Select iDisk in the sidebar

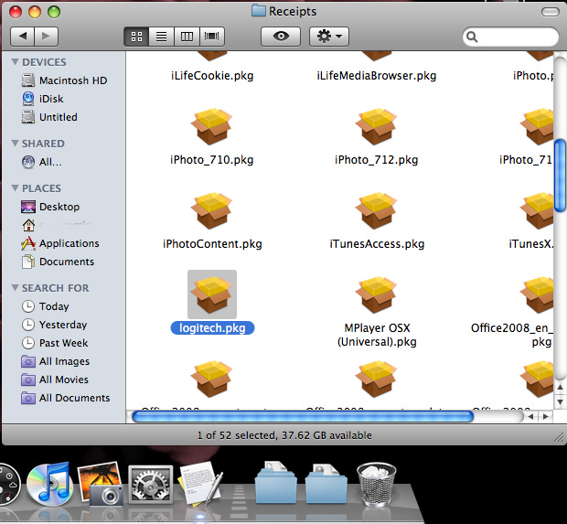pyautogui.click(x=42, y=99)
